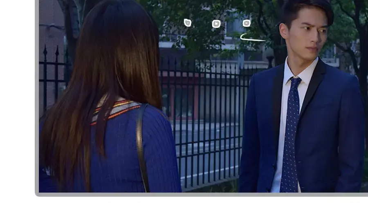Click the white curved line annotation

click(252, 38)
